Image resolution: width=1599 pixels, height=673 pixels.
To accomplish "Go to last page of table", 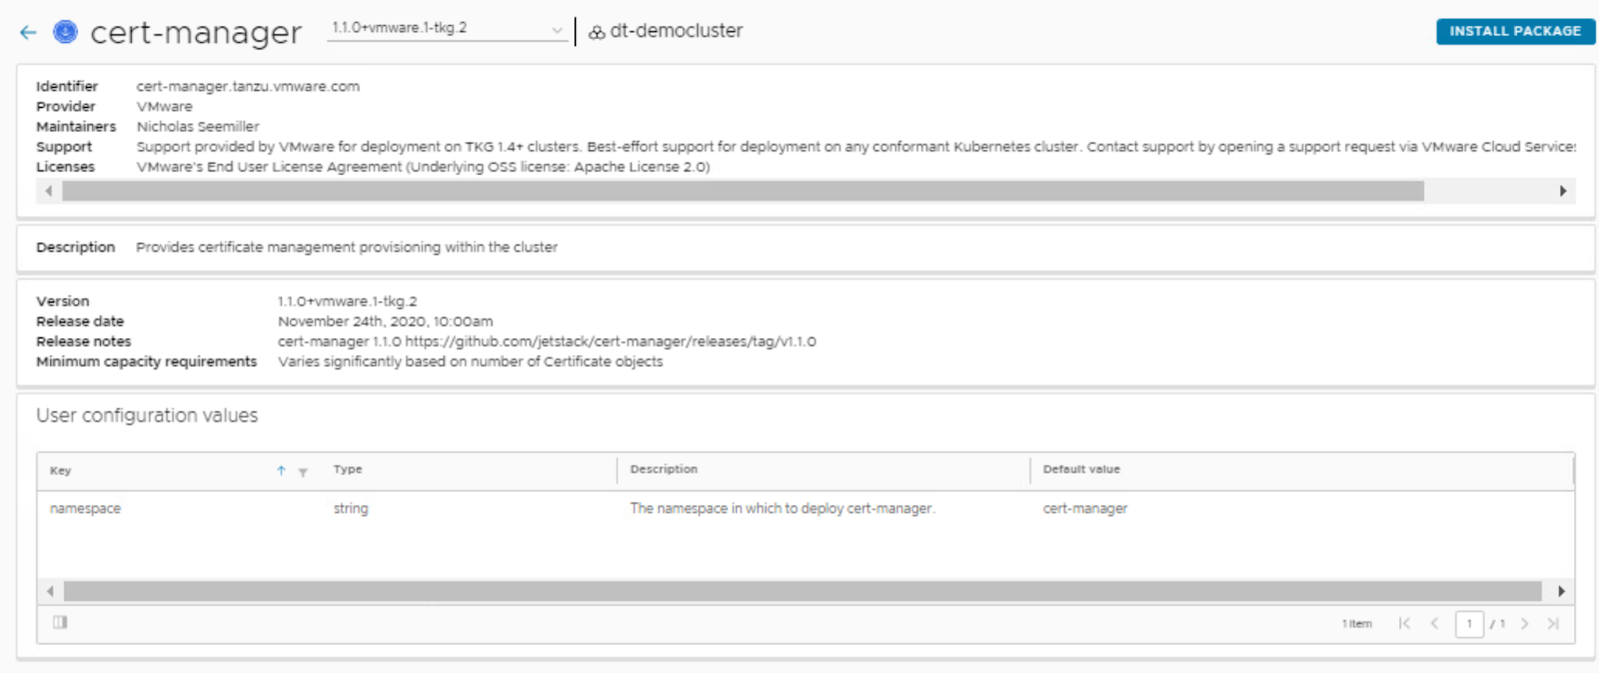I will click(x=1553, y=623).
